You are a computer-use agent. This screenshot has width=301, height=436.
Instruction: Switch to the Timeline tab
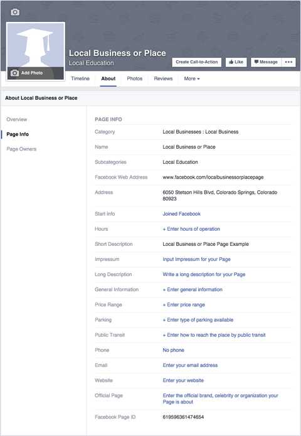80,78
